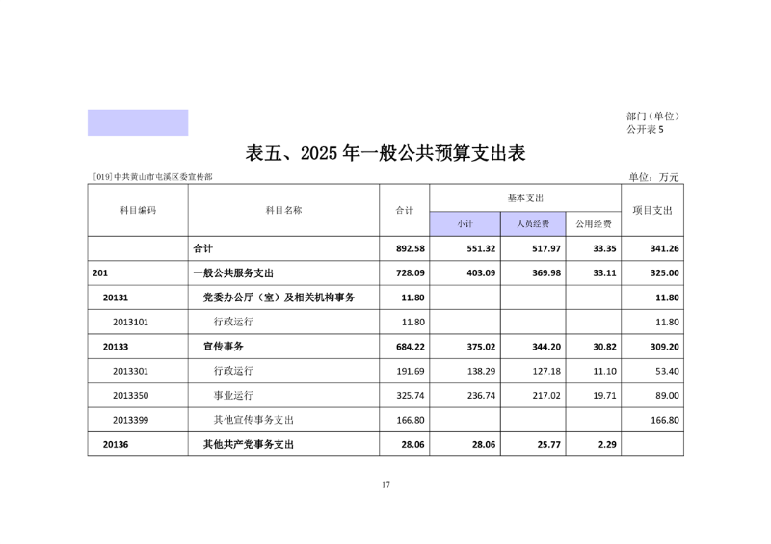Click subject code 201 in the table
Screen dimensions: 771x544
[100, 273]
